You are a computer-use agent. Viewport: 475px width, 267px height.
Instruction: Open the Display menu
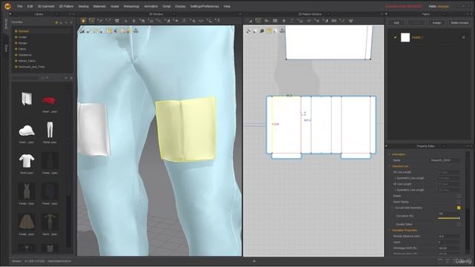180,7
